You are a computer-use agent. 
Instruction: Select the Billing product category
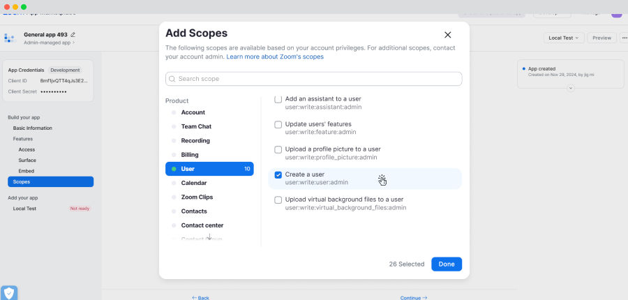pos(209,155)
